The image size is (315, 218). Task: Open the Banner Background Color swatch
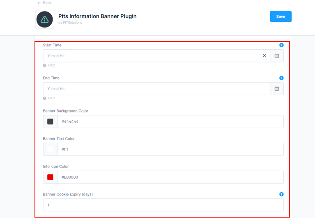[50, 122]
